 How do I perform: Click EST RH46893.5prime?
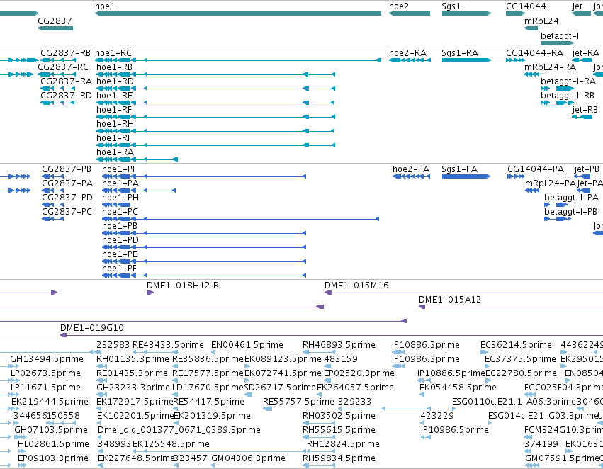click(339, 345)
